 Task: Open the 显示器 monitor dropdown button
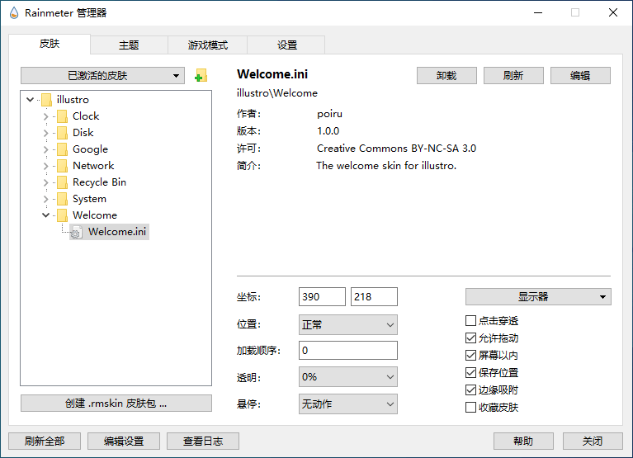tap(538, 297)
